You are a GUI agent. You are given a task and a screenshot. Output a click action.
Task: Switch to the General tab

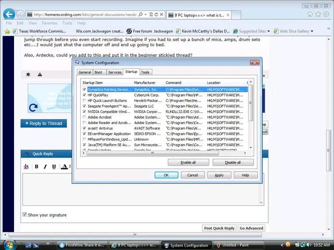(x=85, y=72)
